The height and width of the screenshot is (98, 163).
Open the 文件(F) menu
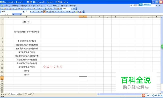click(x=7, y=5)
